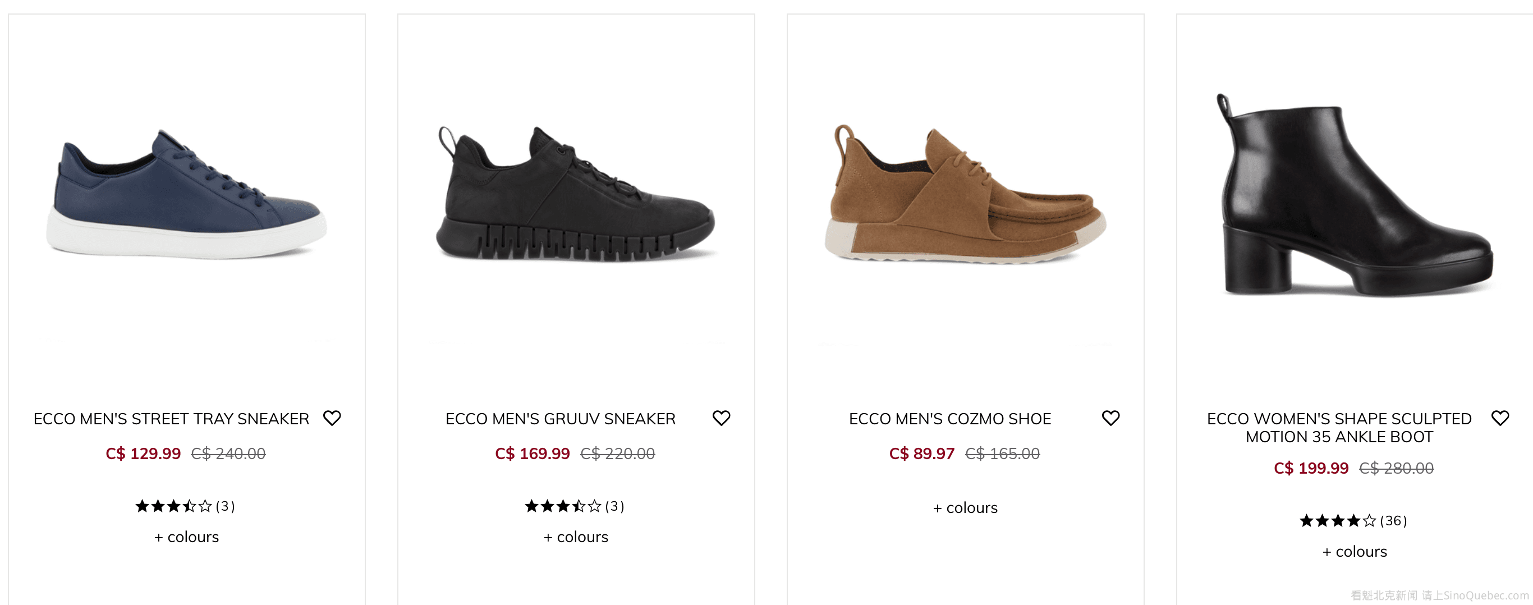Click ECCO Men's Gruuv Sneaker product name

pyautogui.click(x=561, y=419)
